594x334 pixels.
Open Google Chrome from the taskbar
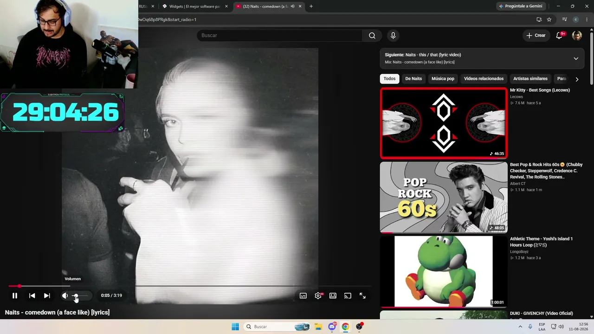(x=345, y=327)
